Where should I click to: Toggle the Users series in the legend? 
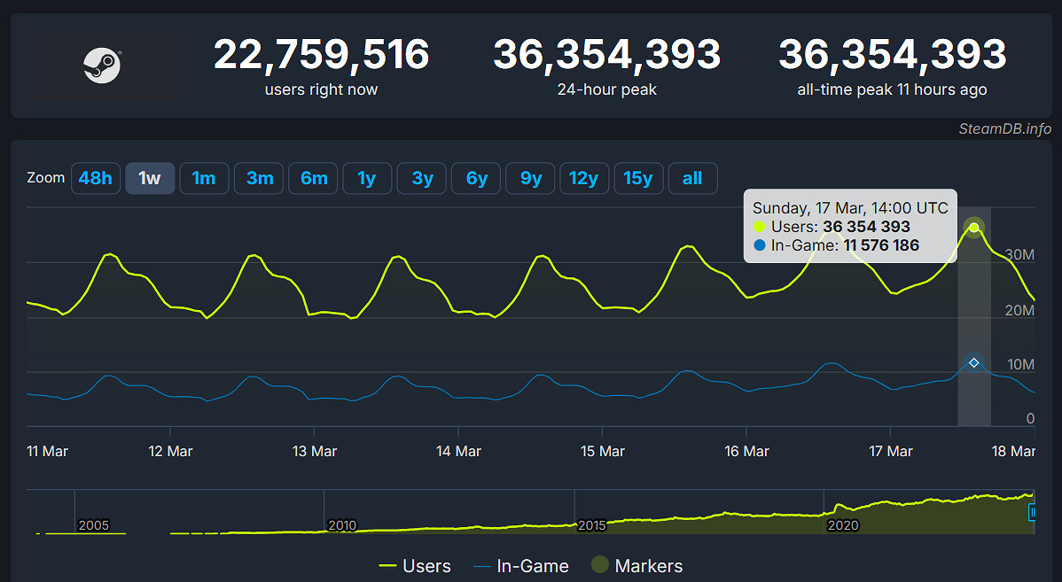point(415,566)
